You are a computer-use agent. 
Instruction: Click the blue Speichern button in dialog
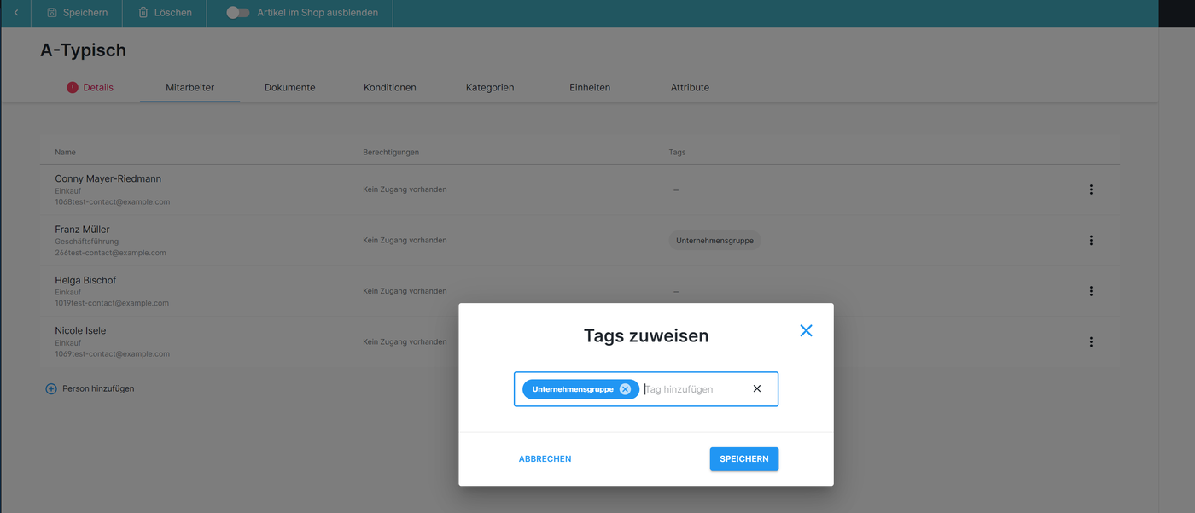[743, 459]
